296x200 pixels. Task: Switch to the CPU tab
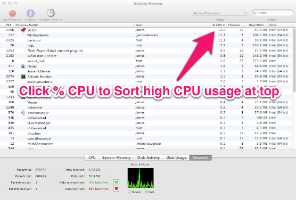92,157
